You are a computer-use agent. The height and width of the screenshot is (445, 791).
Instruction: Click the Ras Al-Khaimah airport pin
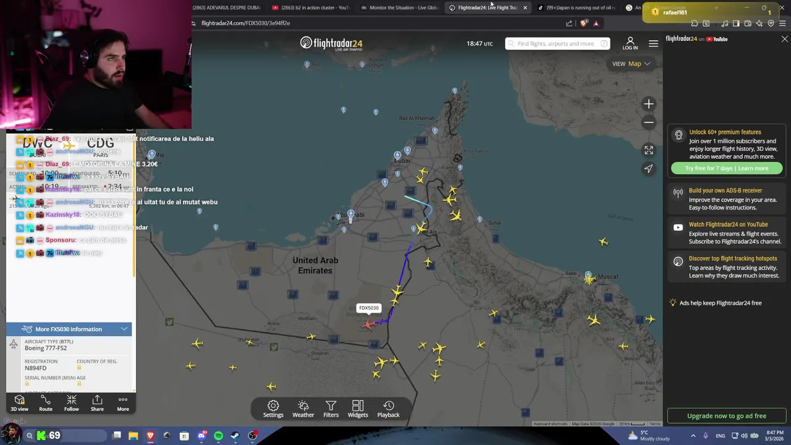coord(435,130)
